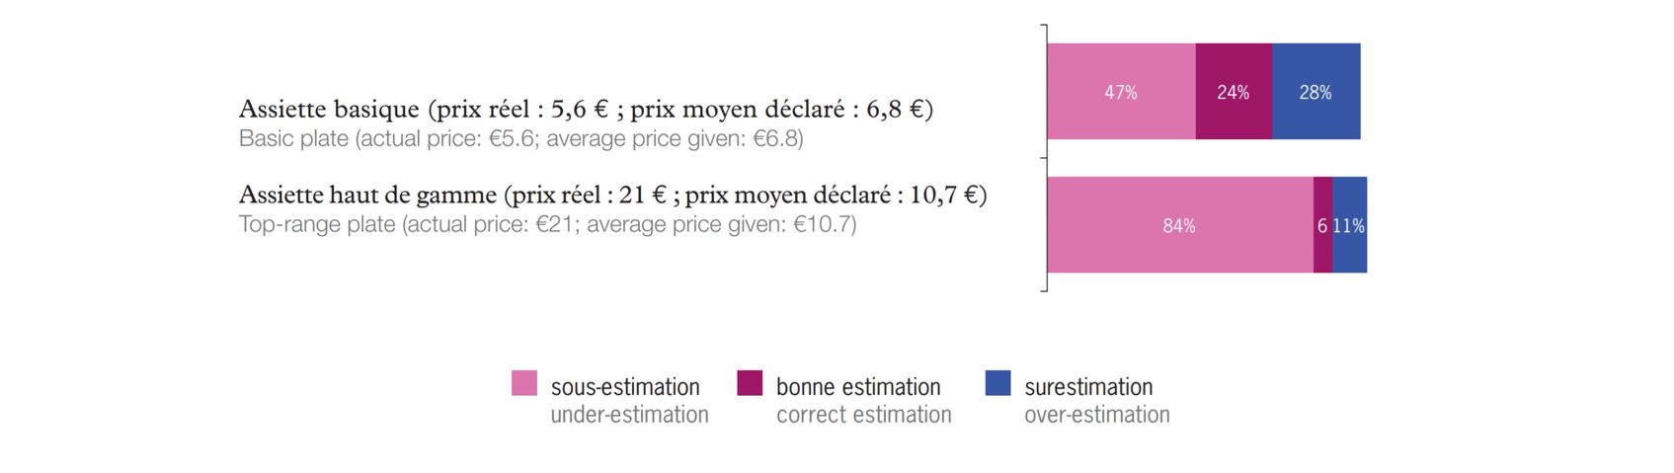Click the pink sous-estimation legend swatch
Viewport: 1674px width, 473px height.
pos(524,383)
